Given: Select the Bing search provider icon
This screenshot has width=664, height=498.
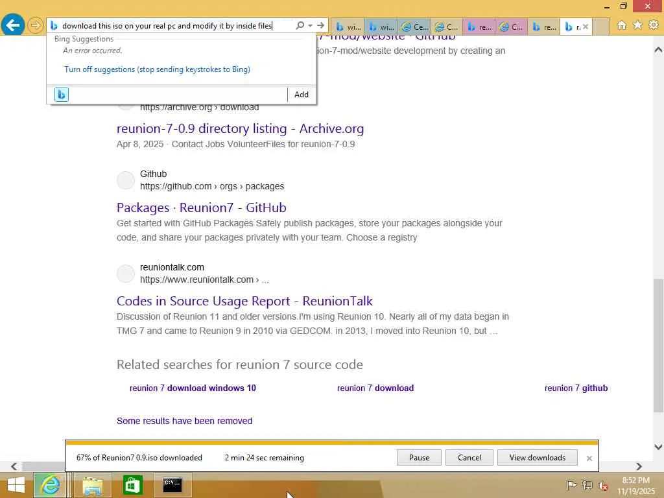Looking at the screenshot, I should 62,94.
